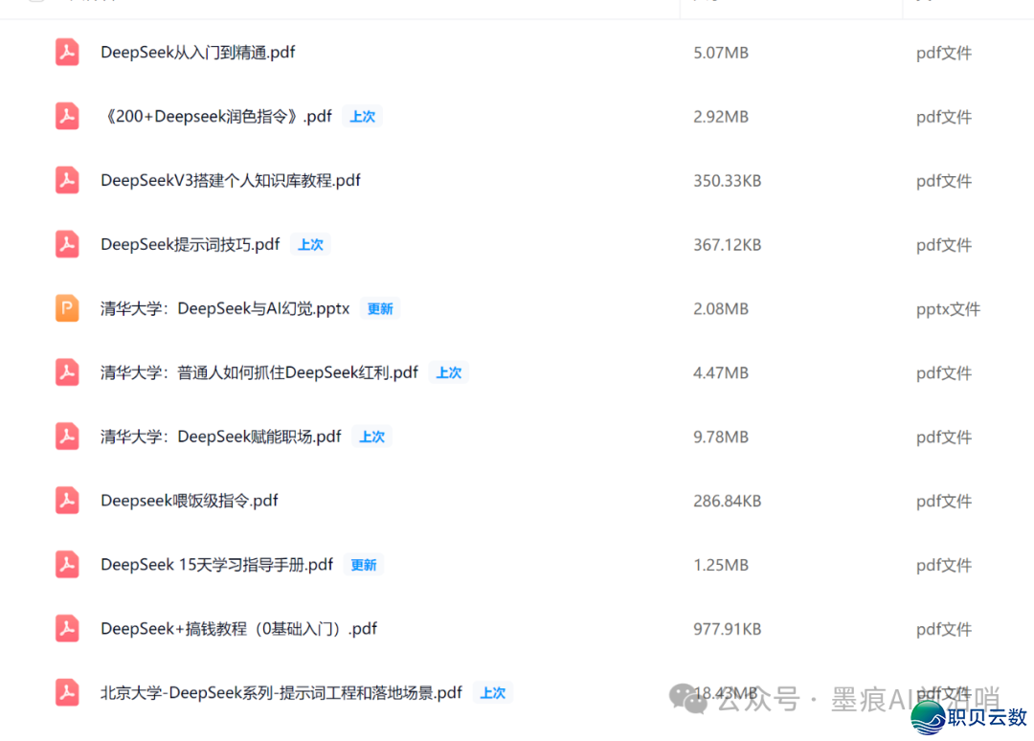Click the 职贝云数 logo in bottom corner

(970, 717)
